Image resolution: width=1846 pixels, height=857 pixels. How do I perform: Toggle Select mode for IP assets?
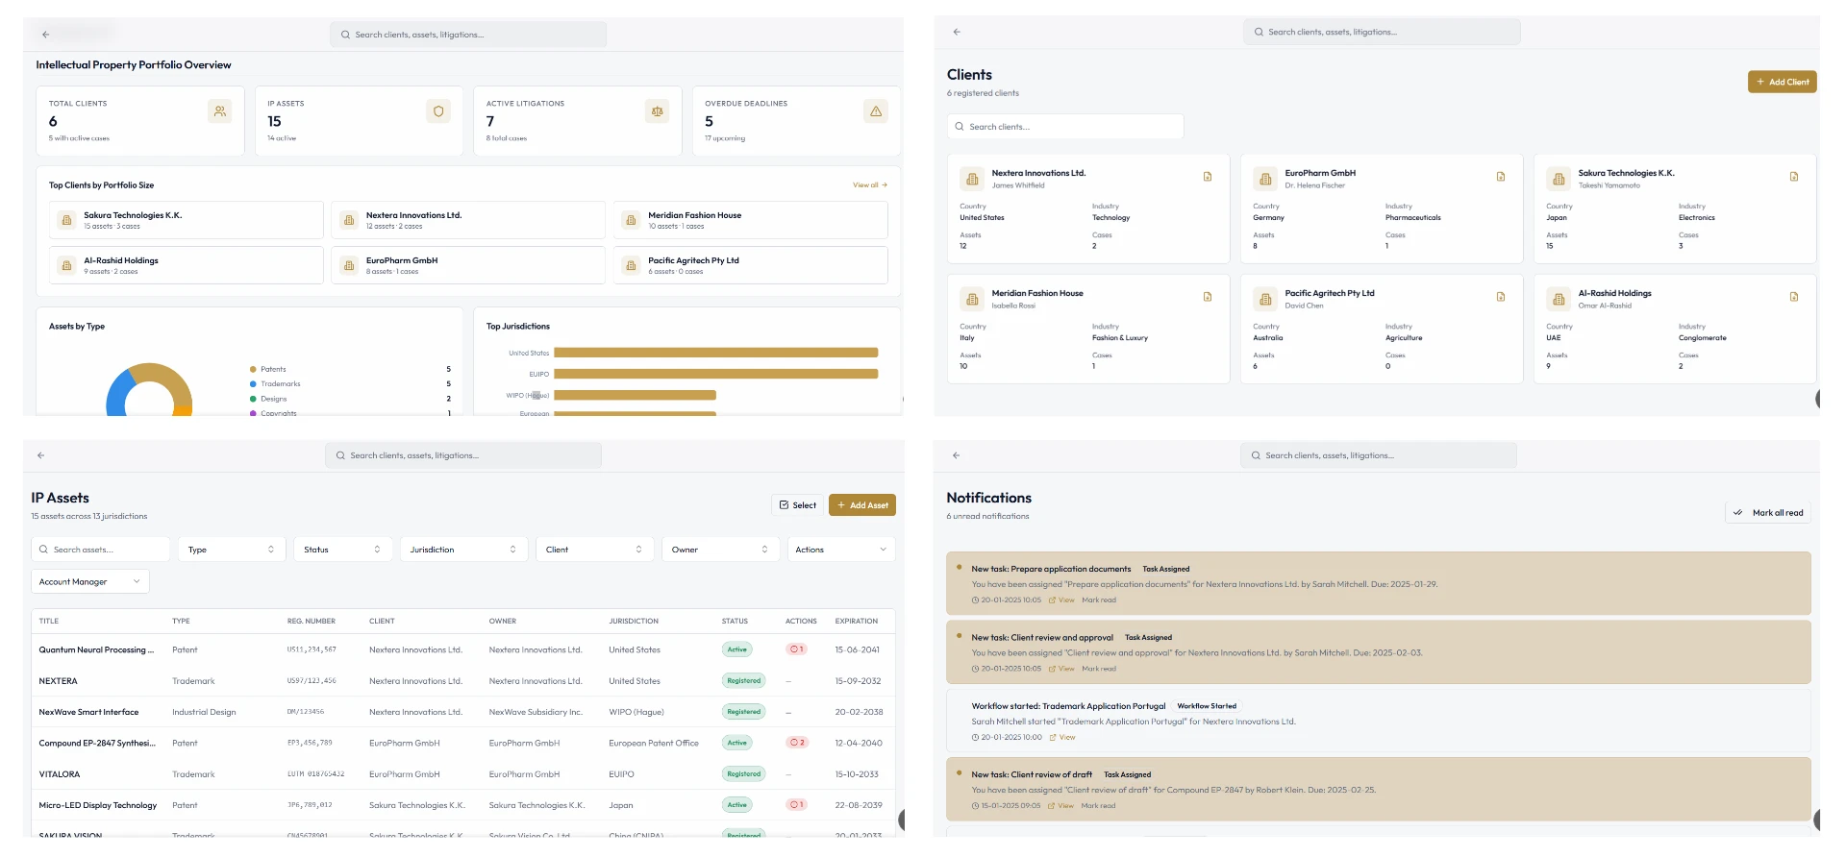point(798,505)
